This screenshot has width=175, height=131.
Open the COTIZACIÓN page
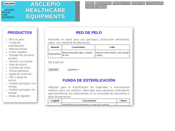(155, 3)
